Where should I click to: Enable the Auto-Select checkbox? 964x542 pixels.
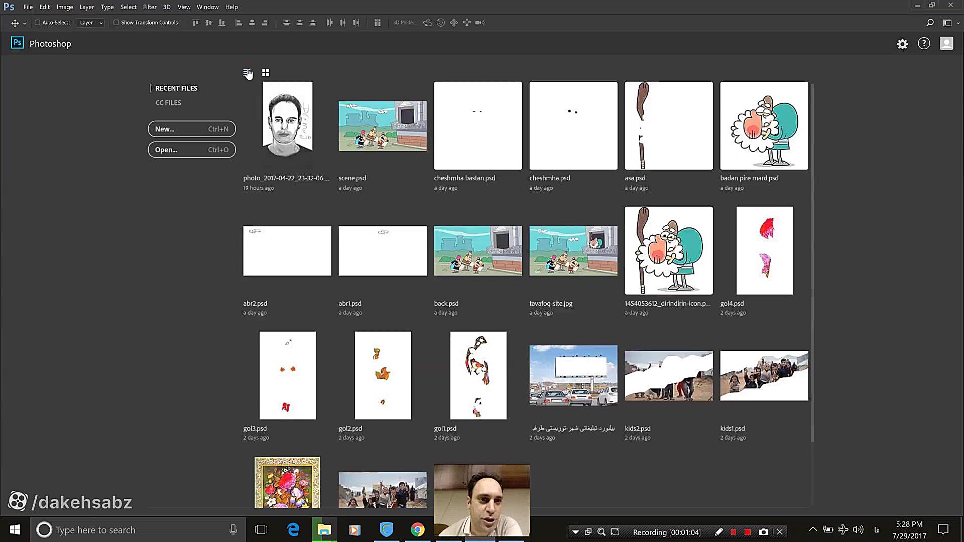(x=37, y=23)
